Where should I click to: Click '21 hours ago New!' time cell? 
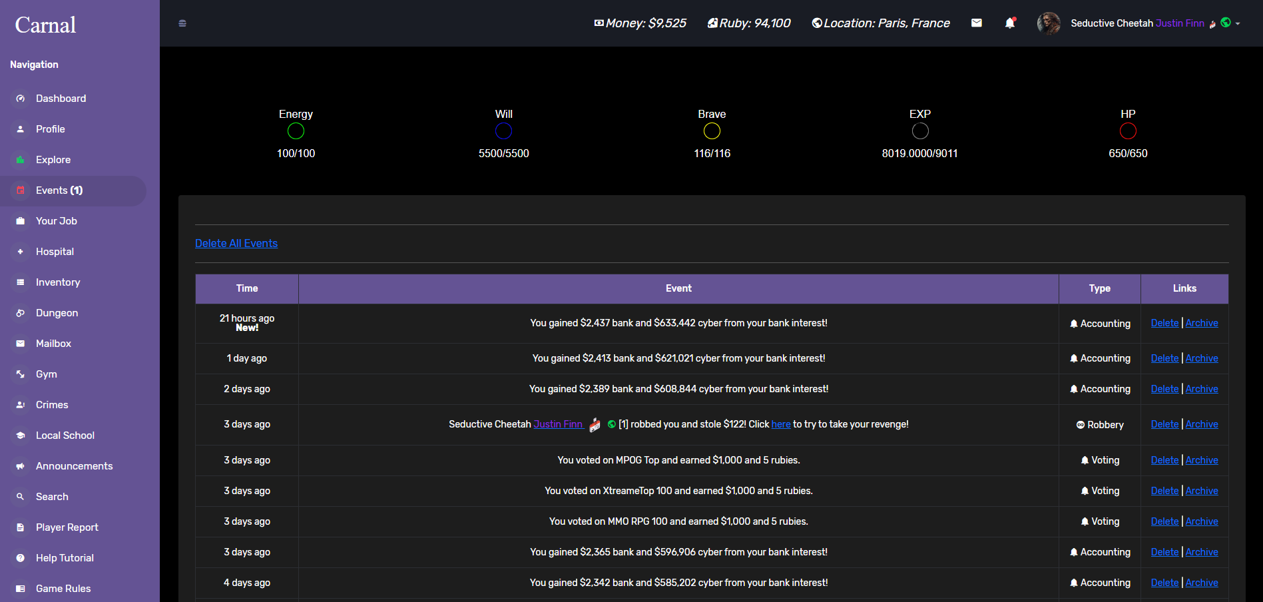click(247, 323)
